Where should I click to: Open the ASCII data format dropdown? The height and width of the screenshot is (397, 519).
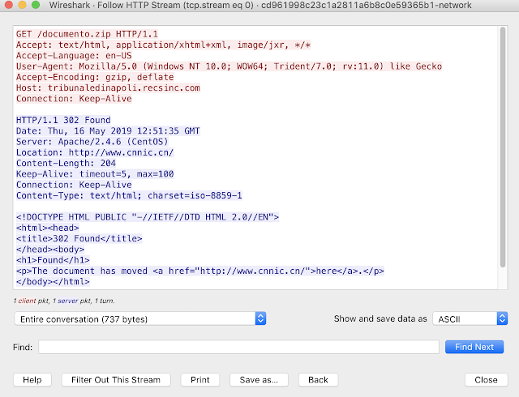coord(470,319)
